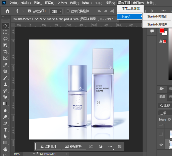Enable 显示变换控件 checkbox

tap(68, 11)
